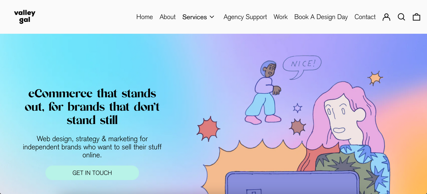427x194 pixels.
Task: Open the Work page link
Action: (280, 17)
